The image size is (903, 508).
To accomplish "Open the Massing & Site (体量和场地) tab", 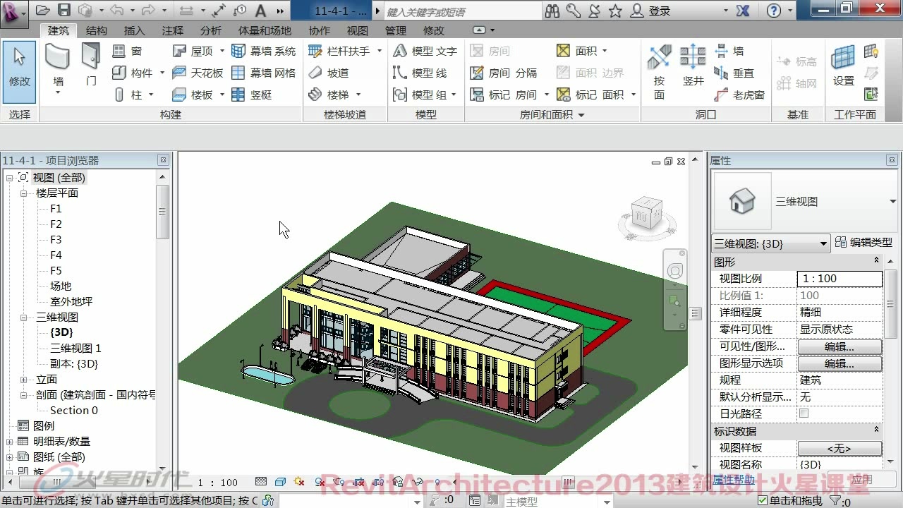I will click(x=265, y=30).
